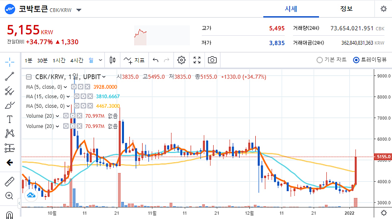
Task: Expand second Volume (20) options arrow
Action: point(57,126)
